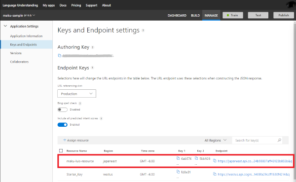
Task: Click the Resource Name column header
Action: 76,151
